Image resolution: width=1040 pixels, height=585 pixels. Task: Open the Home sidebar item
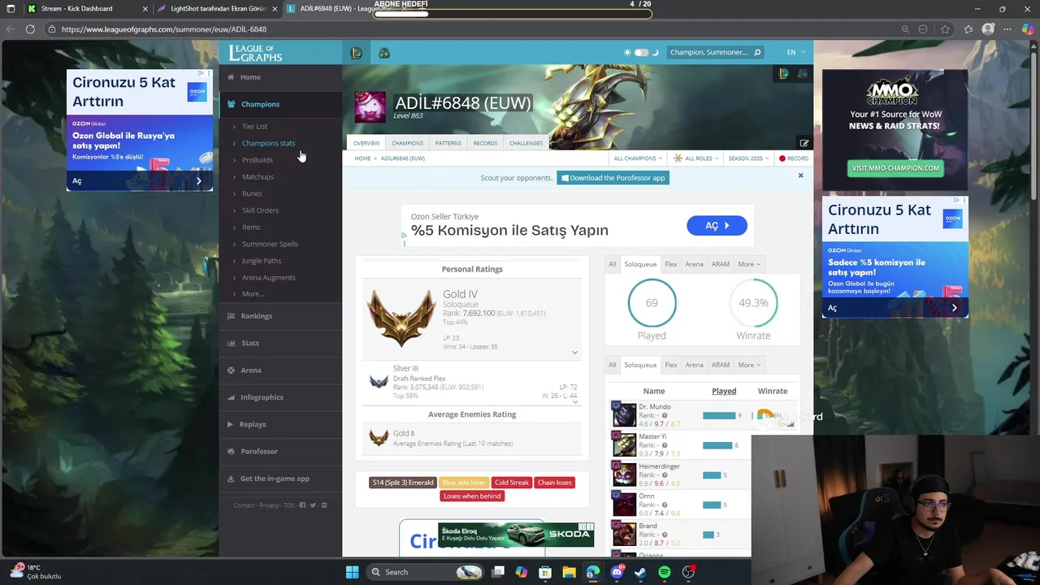pyautogui.click(x=280, y=77)
